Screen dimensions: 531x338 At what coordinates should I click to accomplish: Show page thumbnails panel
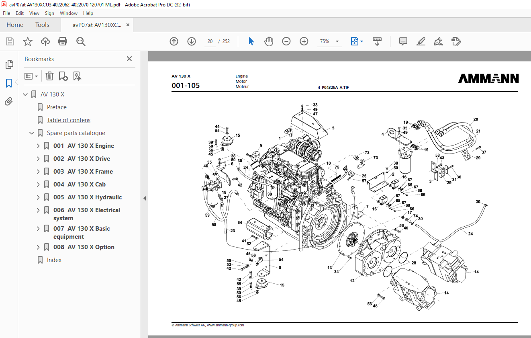click(9, 64)
